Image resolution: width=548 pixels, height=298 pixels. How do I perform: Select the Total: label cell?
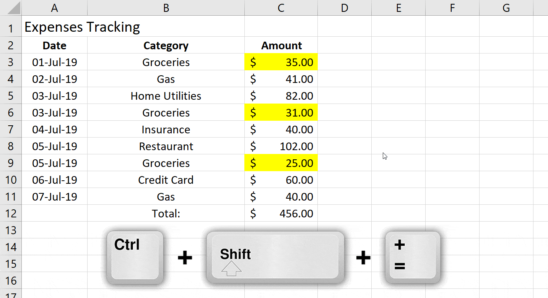[166, 213]
